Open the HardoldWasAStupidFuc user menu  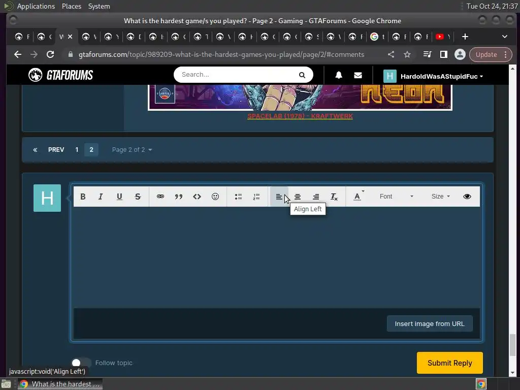[x=433, y=76]
